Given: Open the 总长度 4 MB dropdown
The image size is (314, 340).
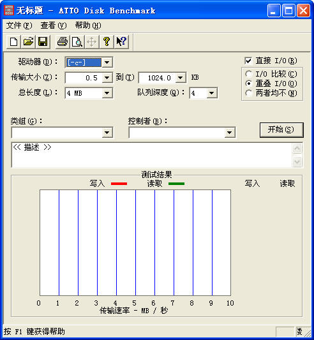Looking at the screenshot, I should click(107, 93).
